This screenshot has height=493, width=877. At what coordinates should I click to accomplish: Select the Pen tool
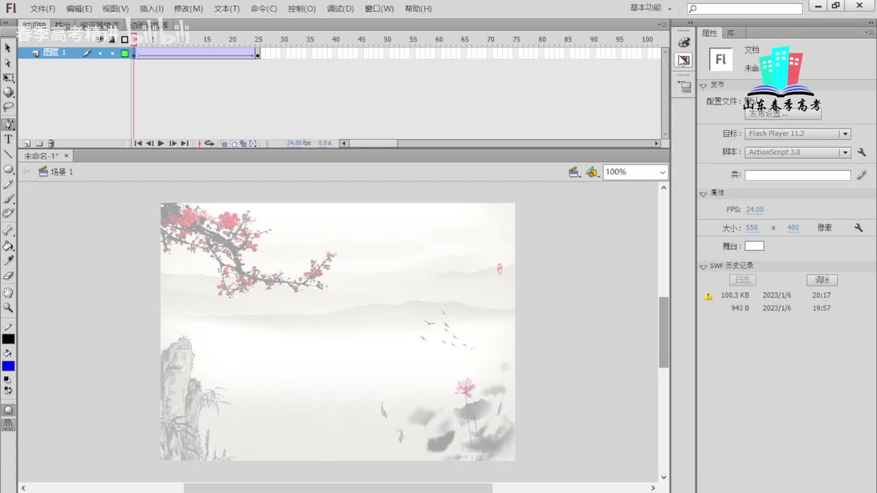click(8, 125)
